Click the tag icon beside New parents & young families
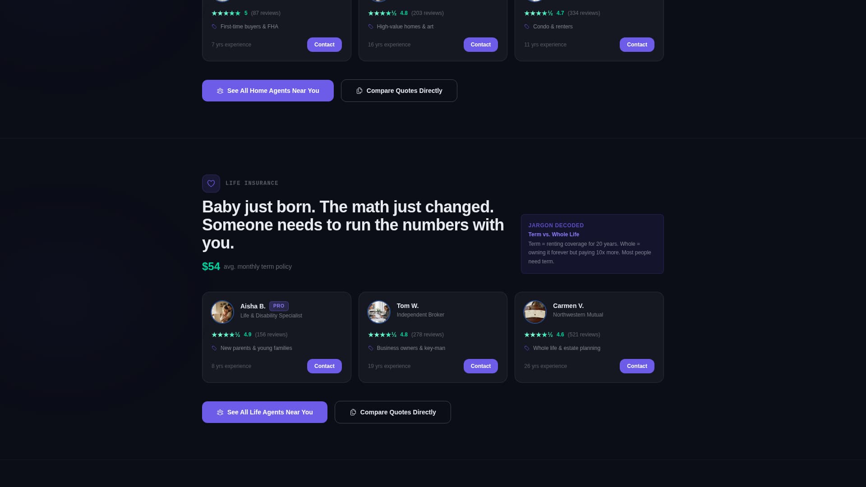866x487 pixels. click(214, 348)
